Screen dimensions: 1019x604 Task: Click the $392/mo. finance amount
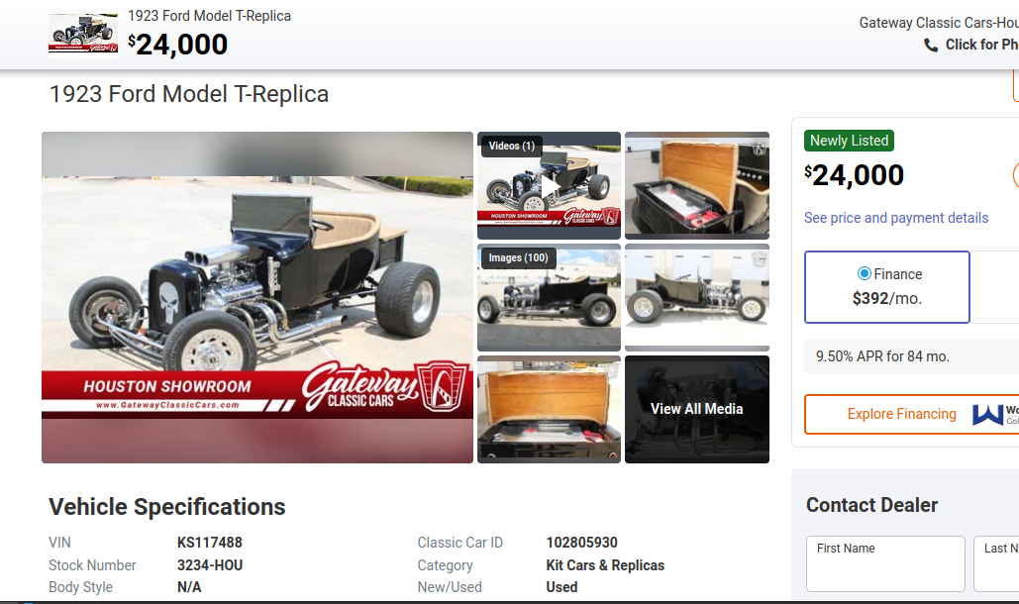point(887,298)
